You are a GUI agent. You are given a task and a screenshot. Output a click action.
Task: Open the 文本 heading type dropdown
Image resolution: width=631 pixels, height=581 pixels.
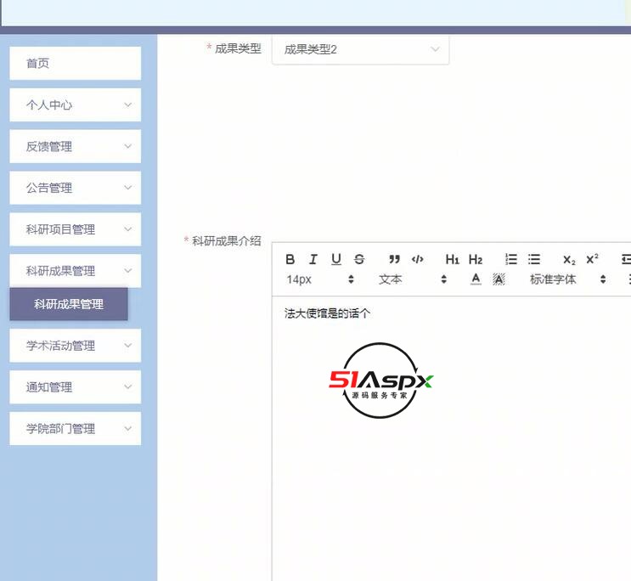point(413,279)
